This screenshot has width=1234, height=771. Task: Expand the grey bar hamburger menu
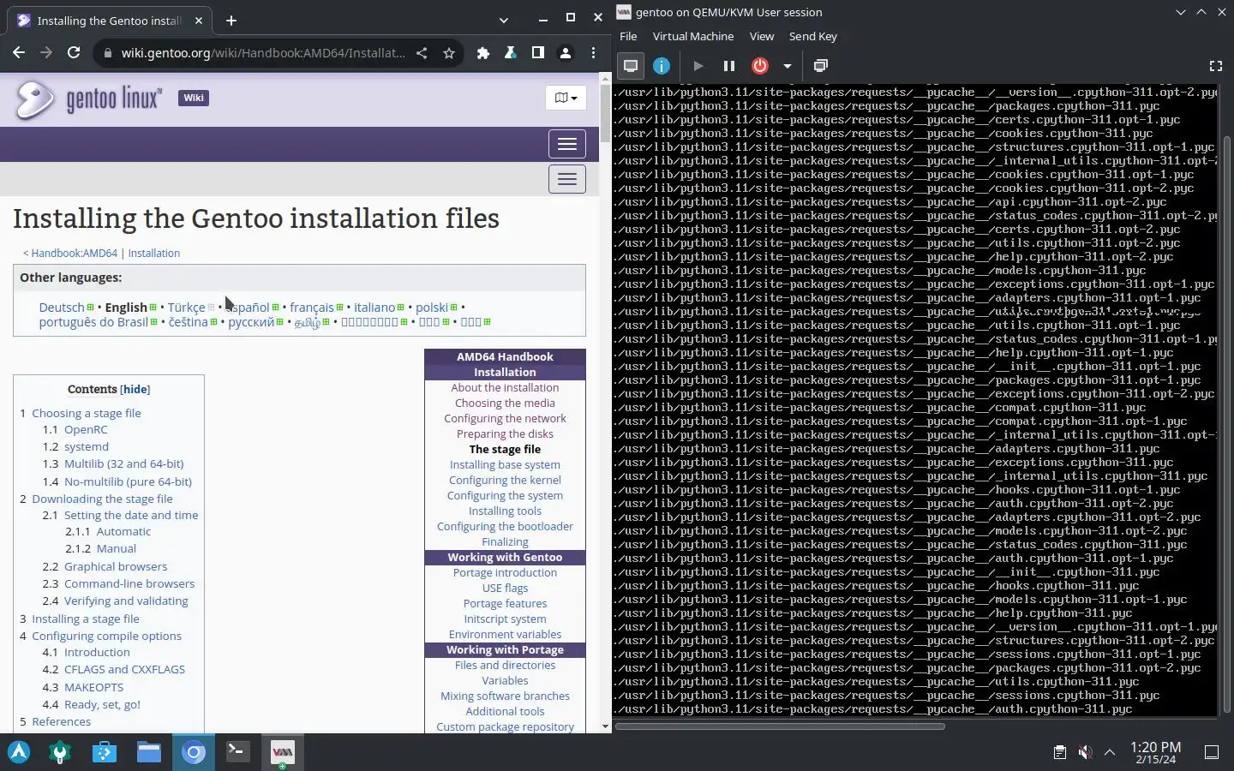(x=567, y=179)
